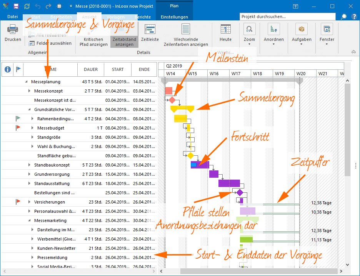Click the ribbon display options icon
The height and width of the screenshot is (276, 360).
click(x=295, y=6)
